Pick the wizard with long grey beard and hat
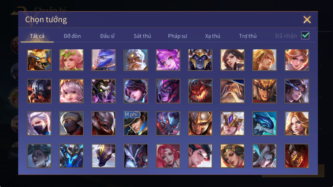This screenshot has width=333, height=187. click(x=232, y=91)
